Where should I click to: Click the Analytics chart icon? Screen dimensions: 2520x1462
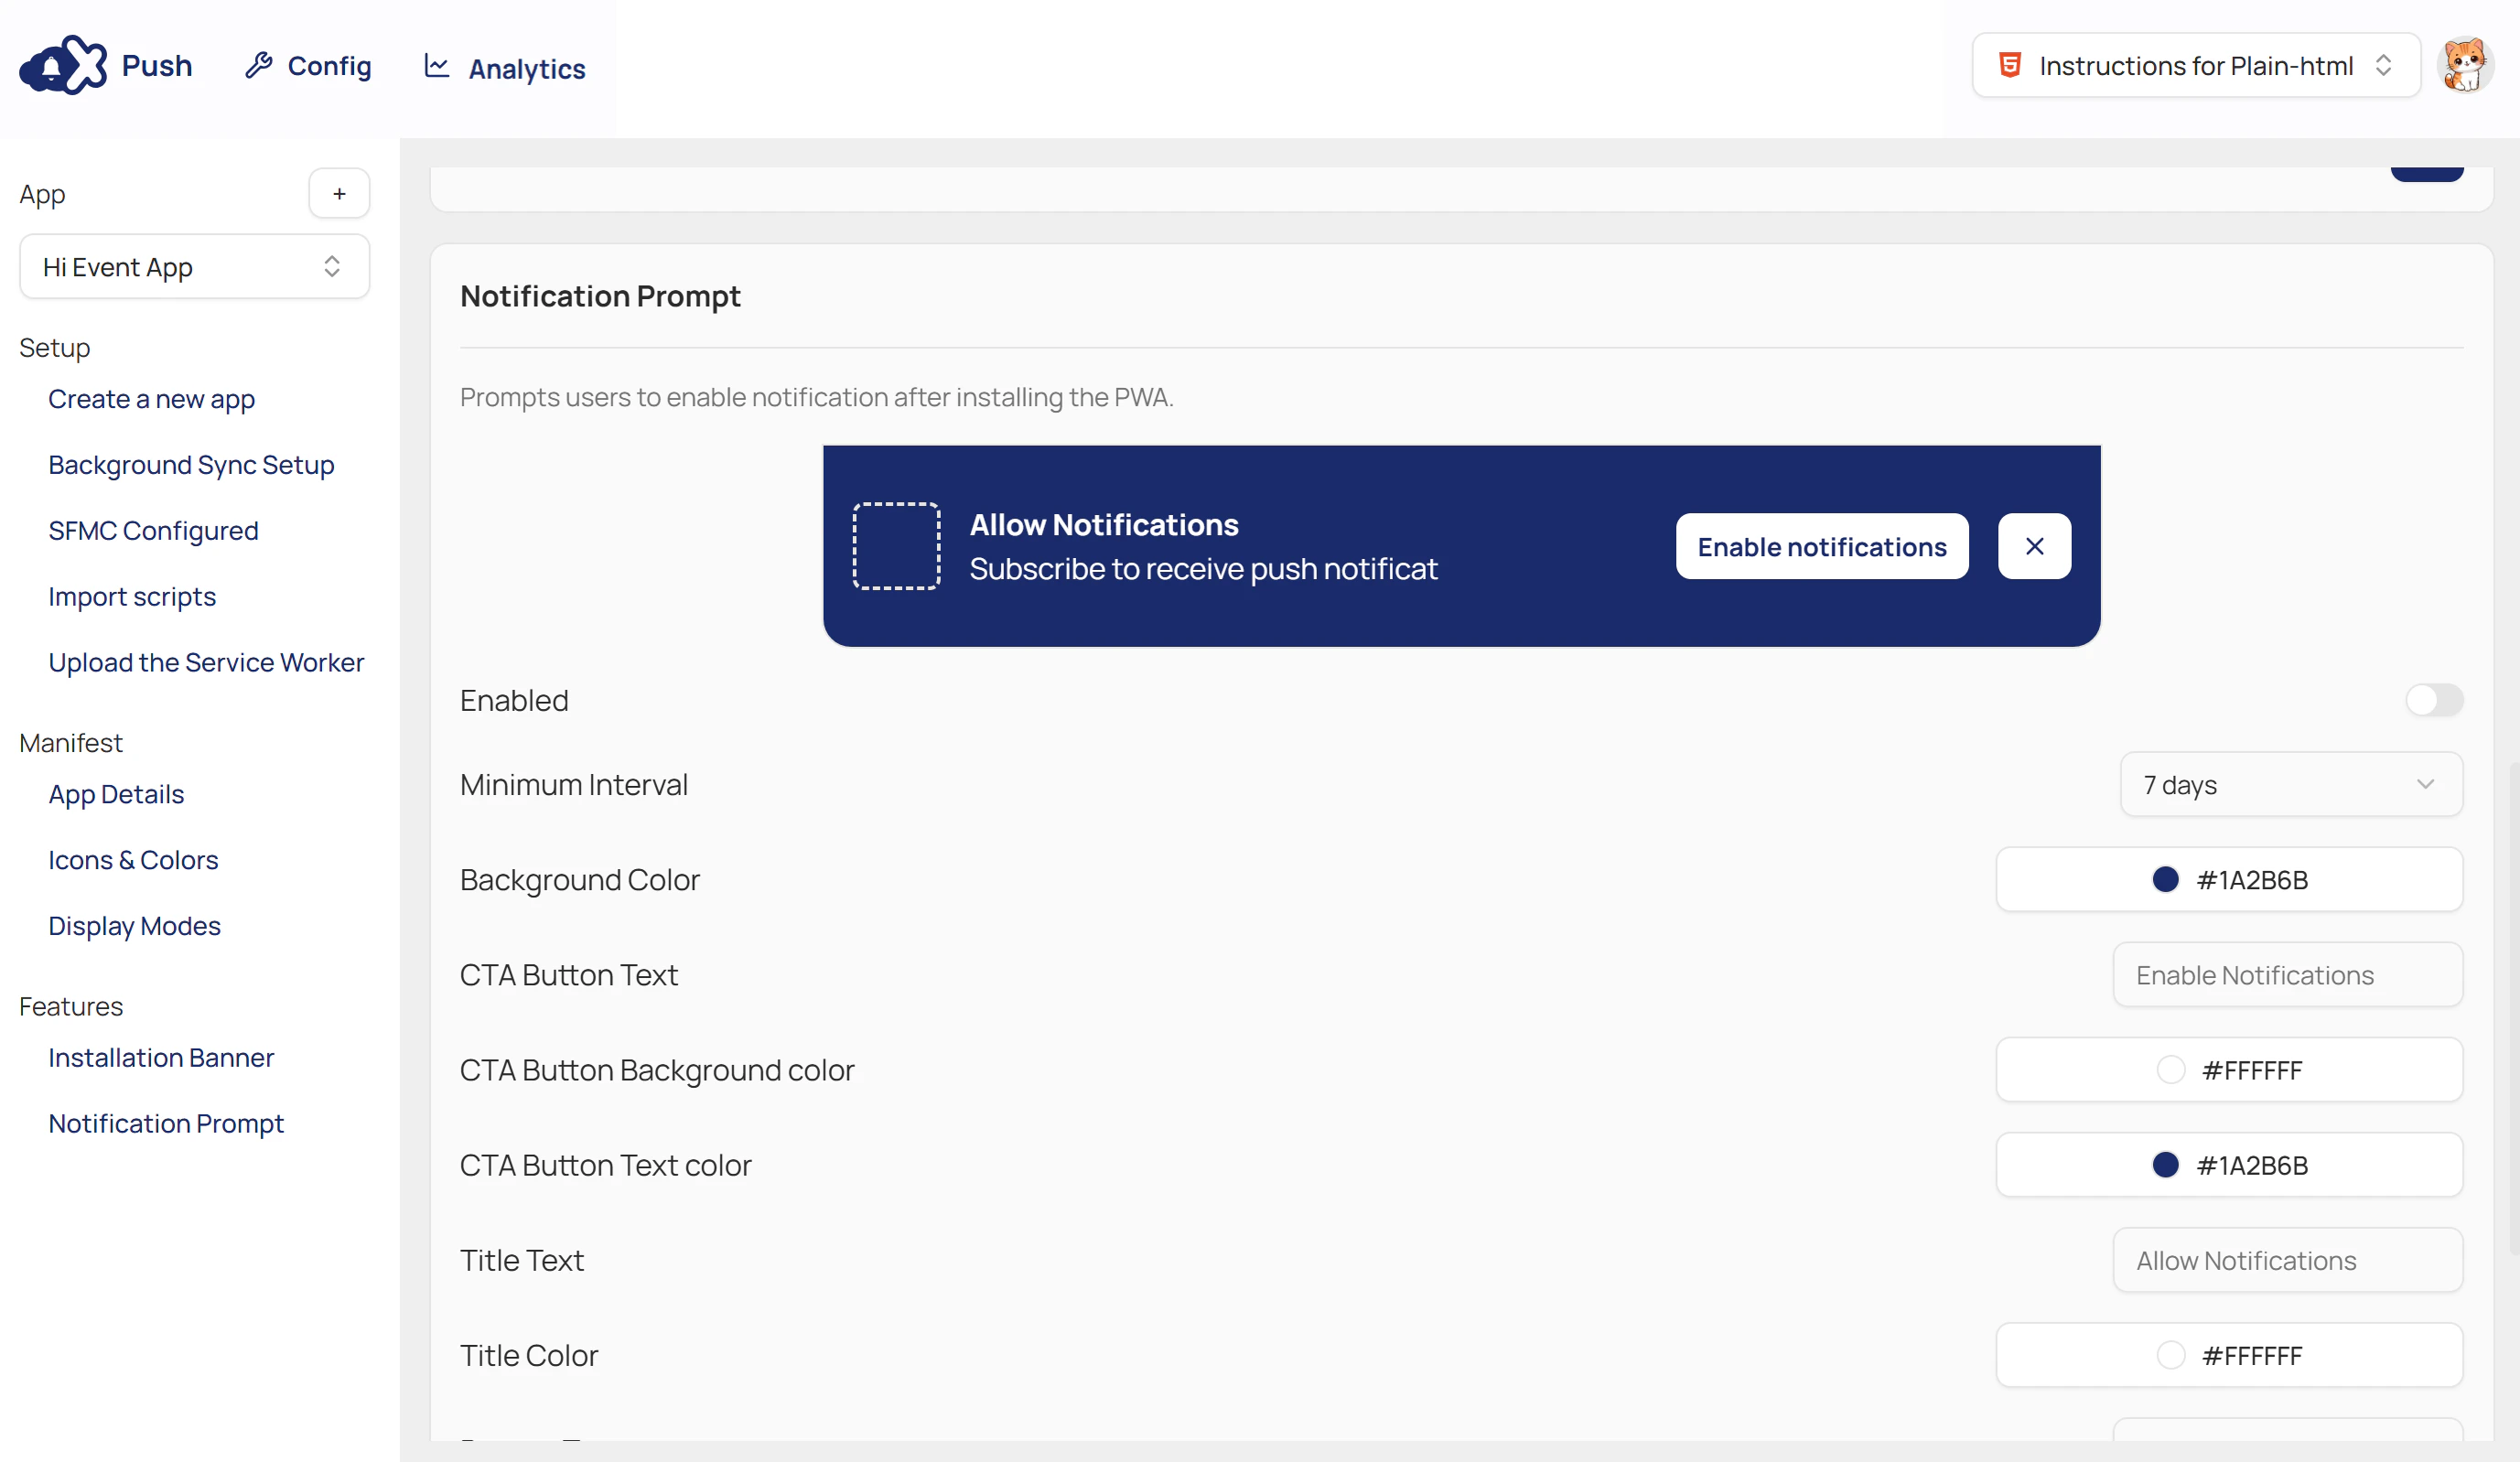click(x=437, y=66)
